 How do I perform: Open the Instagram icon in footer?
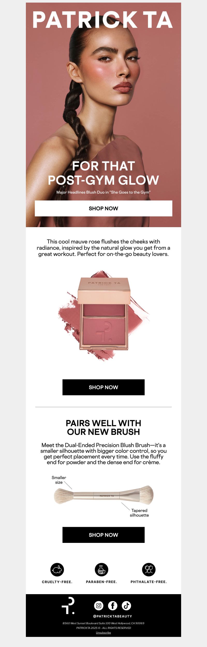(x=99, y=606)
